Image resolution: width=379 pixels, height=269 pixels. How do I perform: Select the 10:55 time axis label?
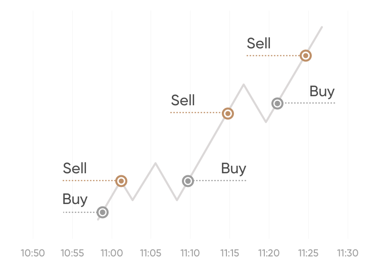click(72, 253)
